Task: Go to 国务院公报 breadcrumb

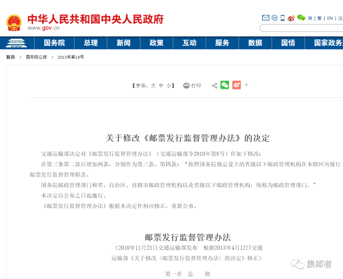Action: [x=36, y=57]
